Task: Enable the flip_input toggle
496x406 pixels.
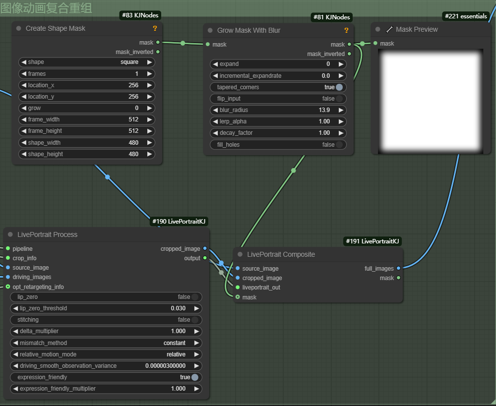Action: (339, 99)
